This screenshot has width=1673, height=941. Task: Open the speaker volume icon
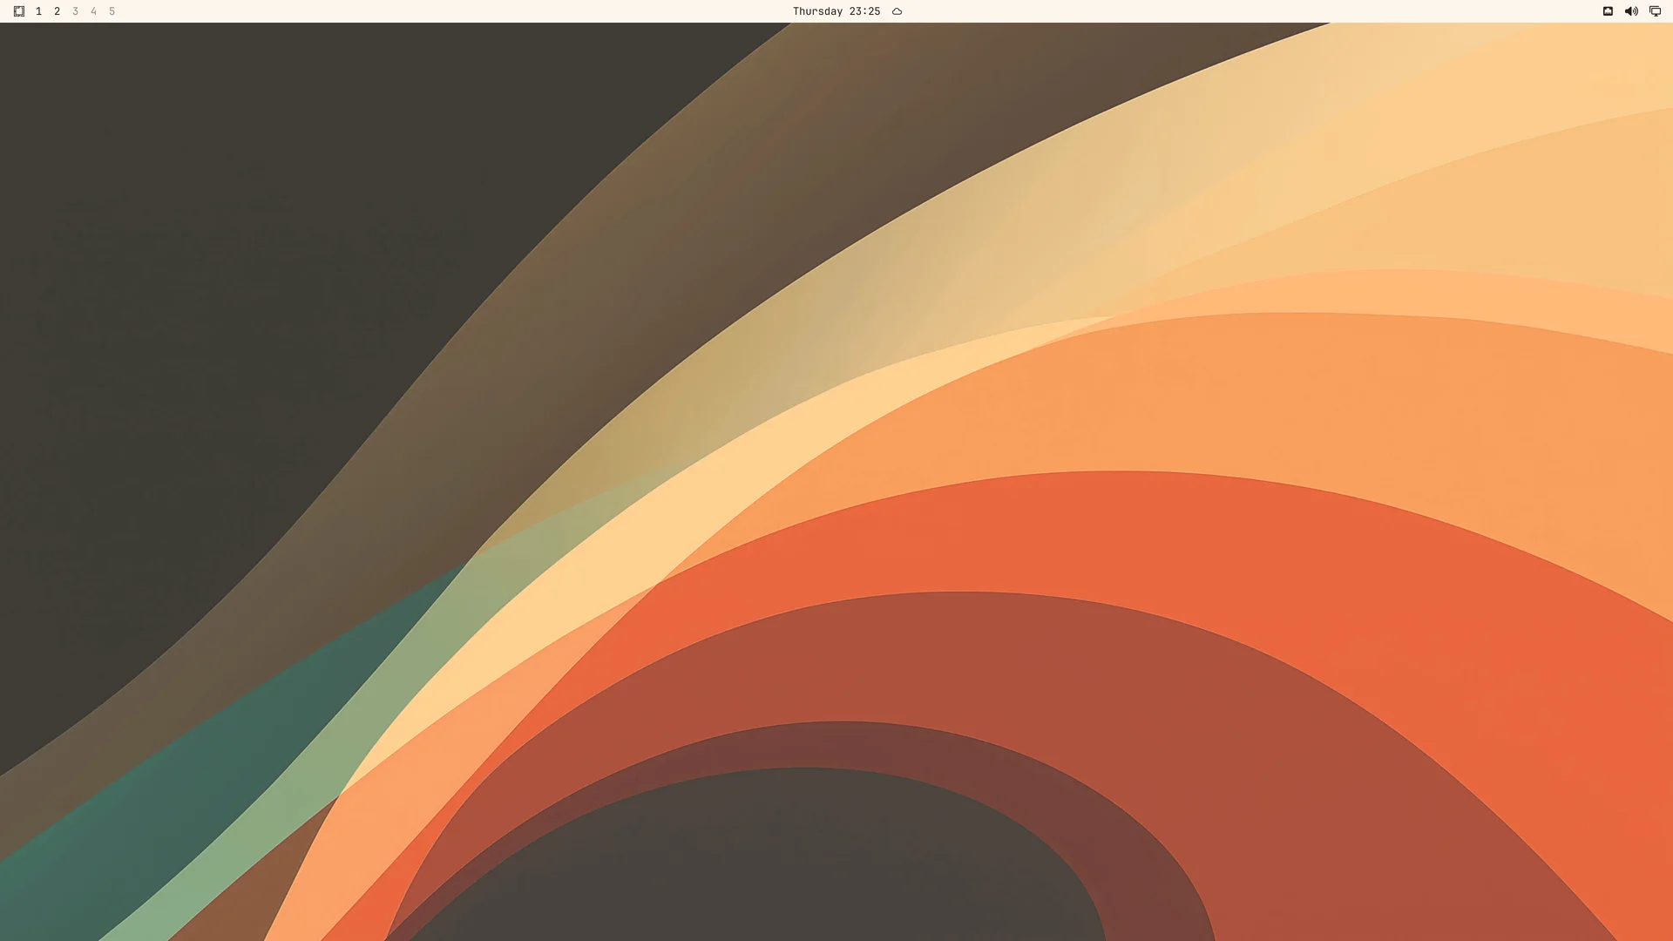point(1631,11)
